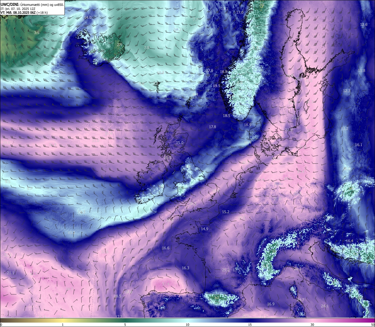
Task: Click the 16.1 value on the eastern edge
Action: point(359,145)
